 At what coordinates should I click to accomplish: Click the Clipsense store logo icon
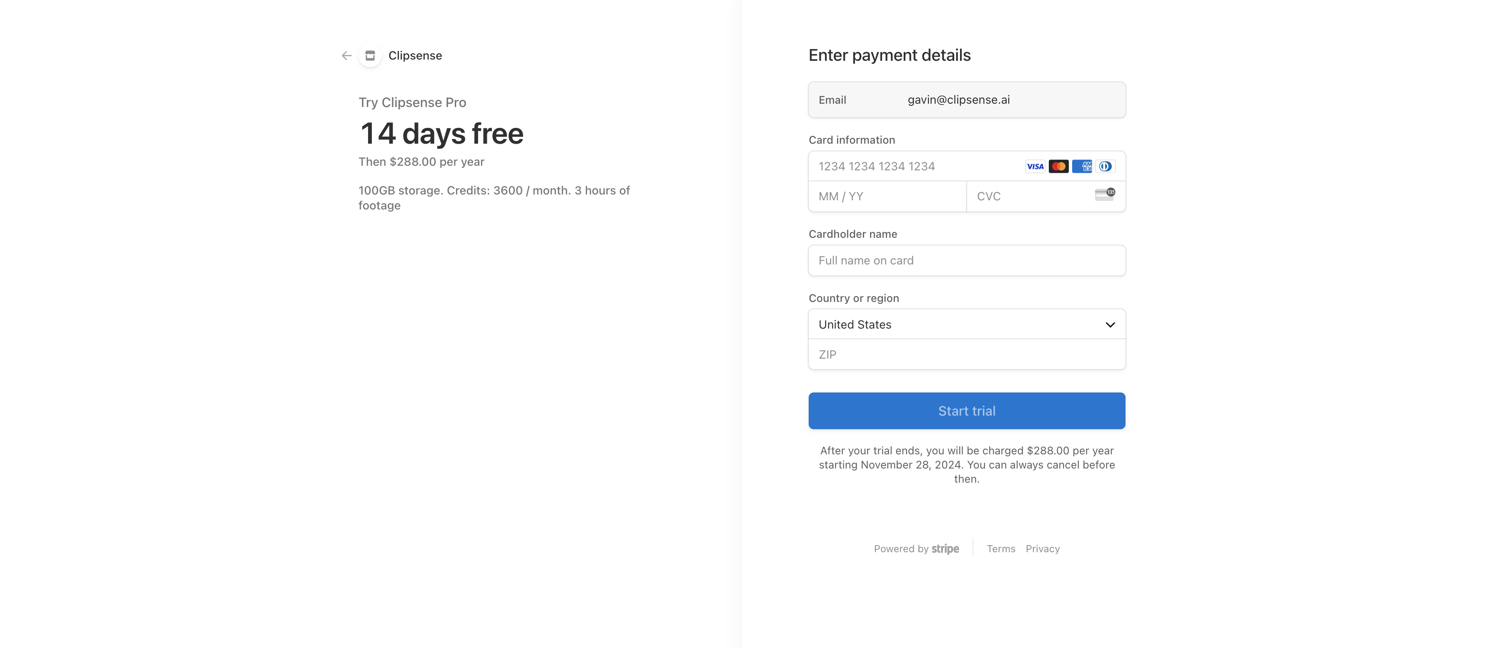pos(370,55)
